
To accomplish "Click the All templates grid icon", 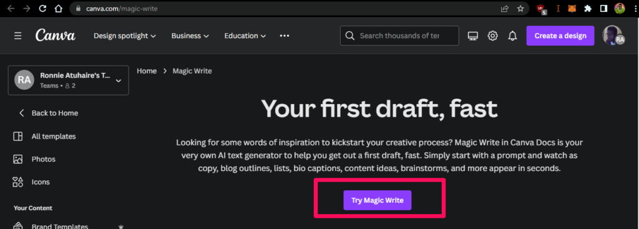I will coord(17,137).
